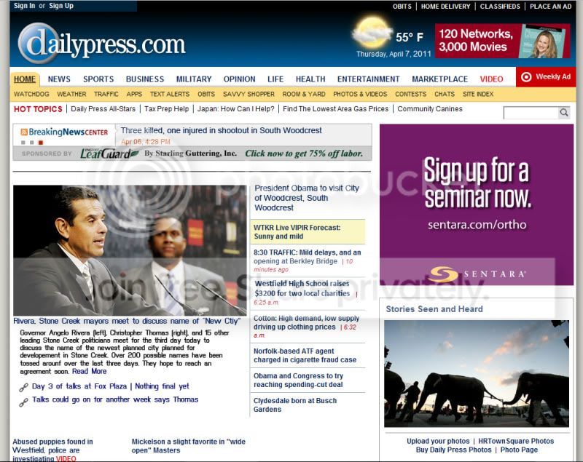Open the 120 Networks movies banner ad
583x462 pixels.
point(502,41)
